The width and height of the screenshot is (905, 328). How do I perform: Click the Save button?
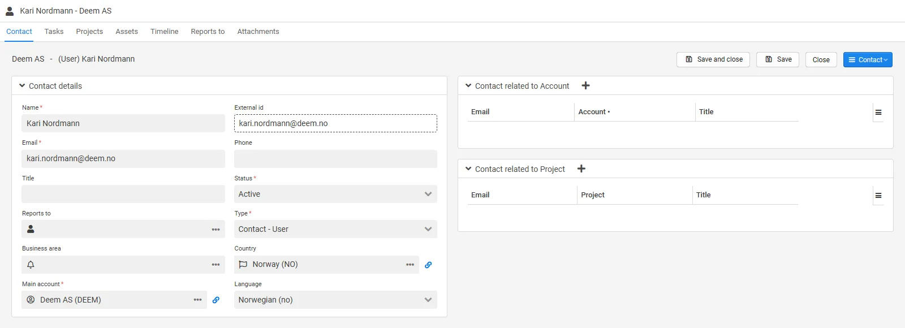778,59
